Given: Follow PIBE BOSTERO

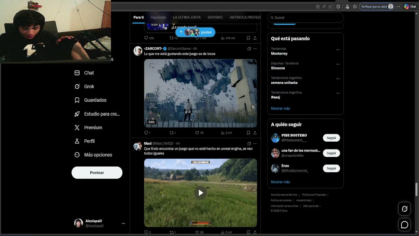Looking at the screenshot, I should click(x=331, y=138).
